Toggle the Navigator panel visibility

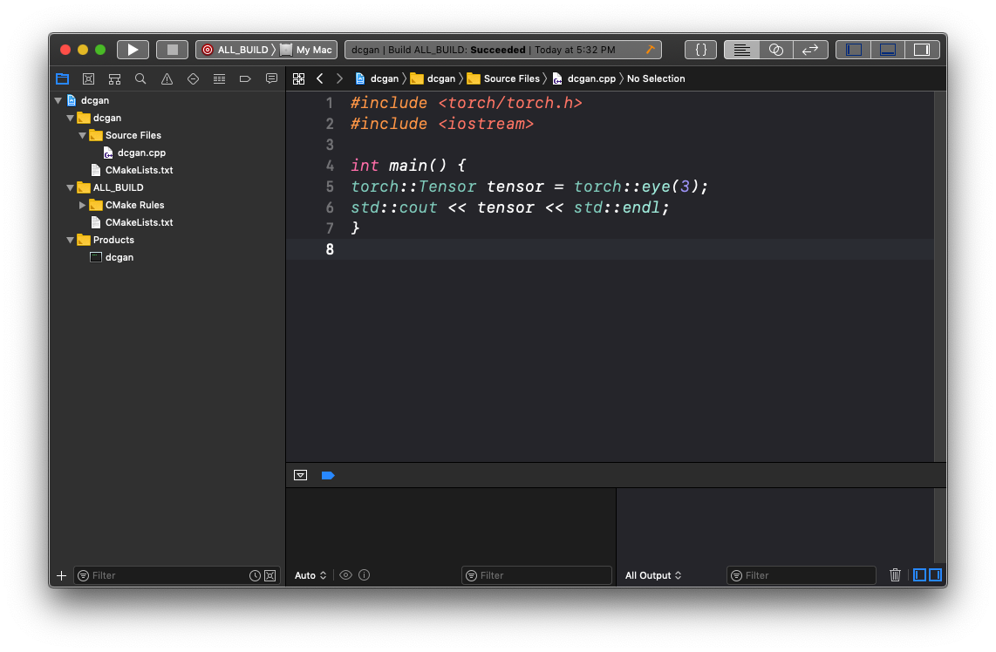(854, 50)
